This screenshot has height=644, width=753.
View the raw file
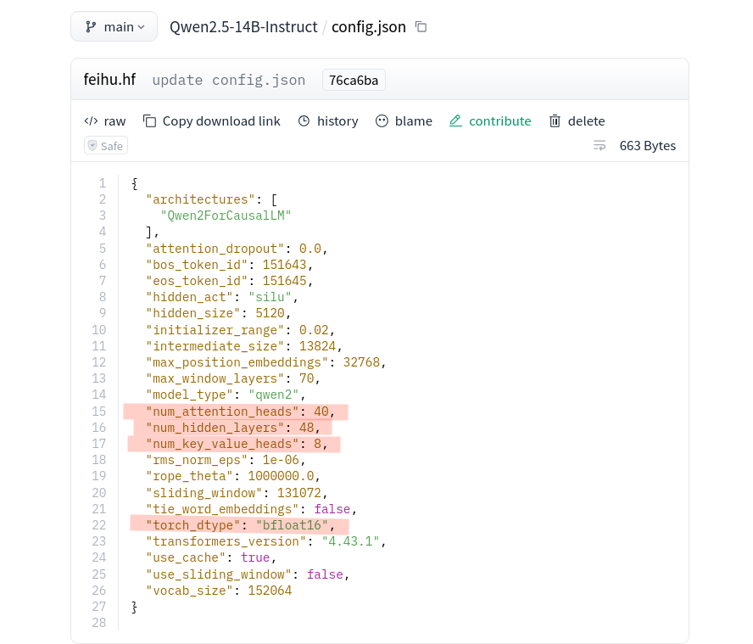coord(104,121)
